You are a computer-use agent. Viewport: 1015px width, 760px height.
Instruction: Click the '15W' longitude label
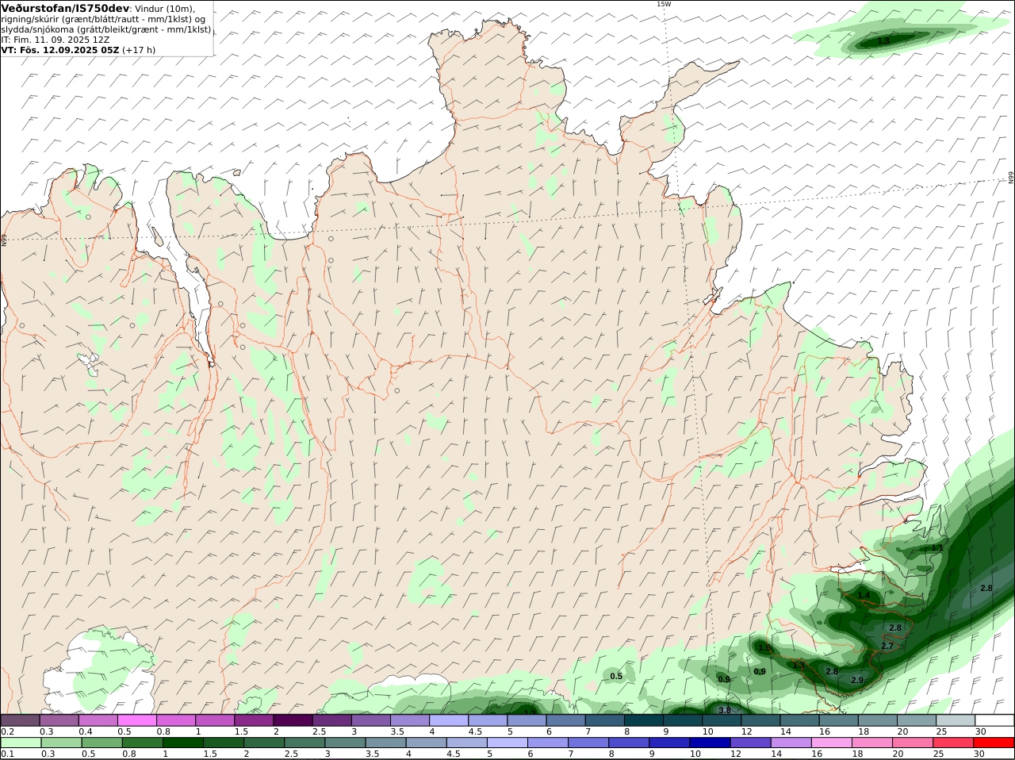point(663,4)
